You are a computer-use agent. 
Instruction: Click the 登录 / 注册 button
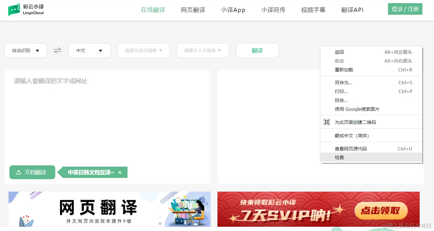click(405, 9)
